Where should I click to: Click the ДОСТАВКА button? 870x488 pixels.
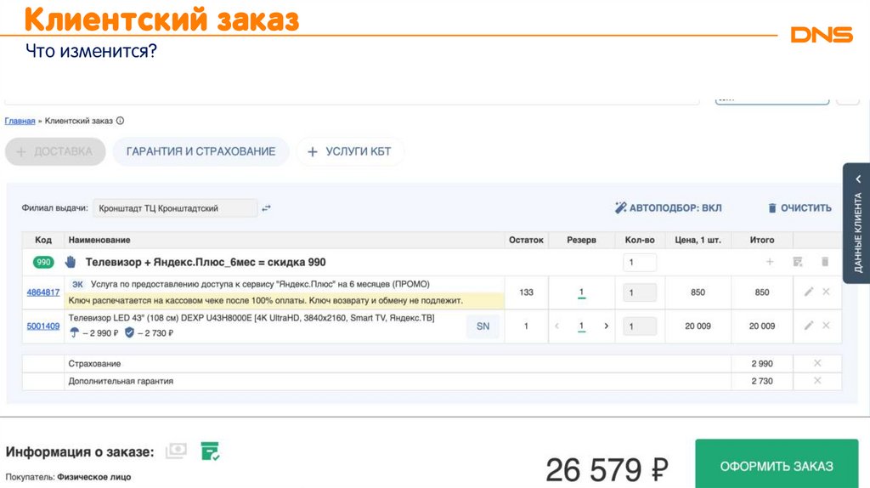(x=55, y=151)
